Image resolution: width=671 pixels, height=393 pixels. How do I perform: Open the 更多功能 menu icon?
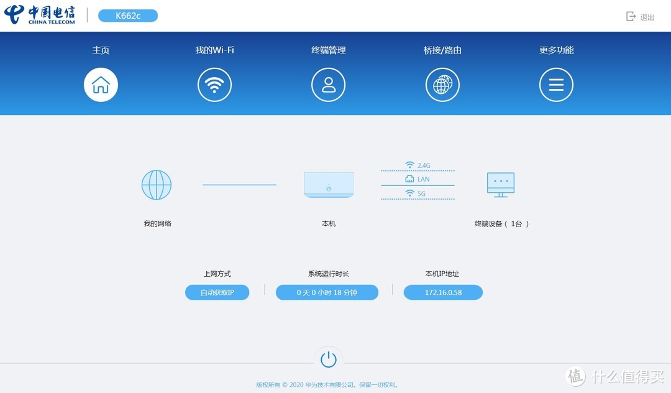coord(556,85)
